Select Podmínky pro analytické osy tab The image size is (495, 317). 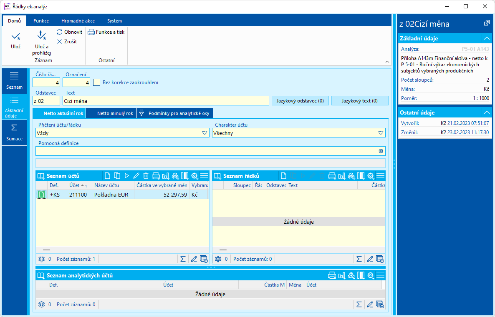175,113
